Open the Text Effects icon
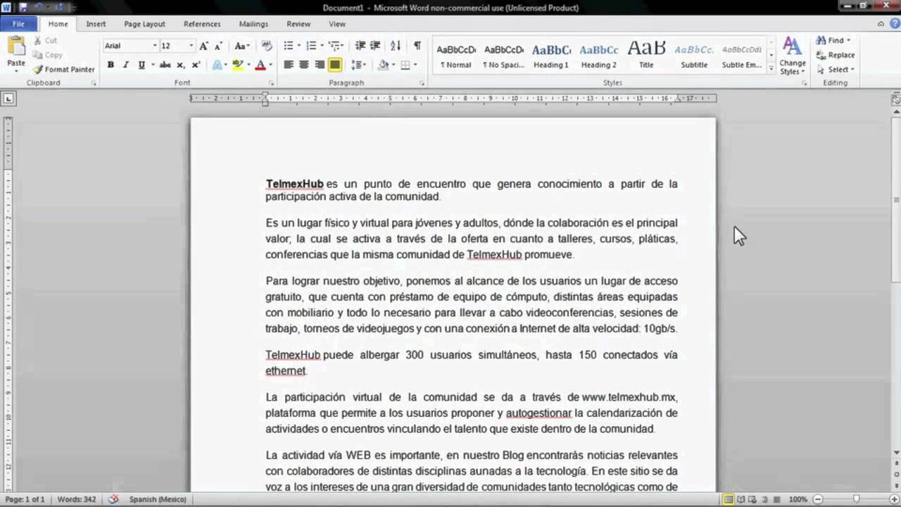 (218, 65)
